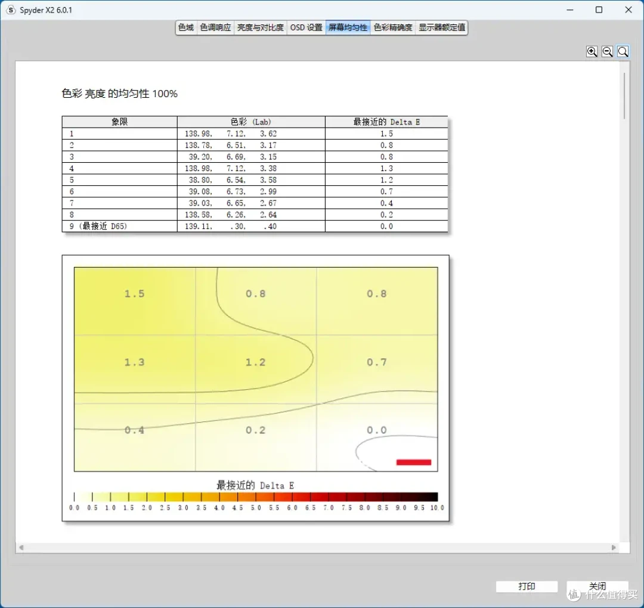Click the horizontal scrollbar right arrow
Viewport: 644px width, 608px height.
[614, 547]
